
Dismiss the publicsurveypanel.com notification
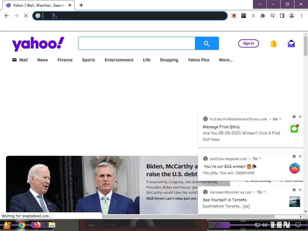300,156
